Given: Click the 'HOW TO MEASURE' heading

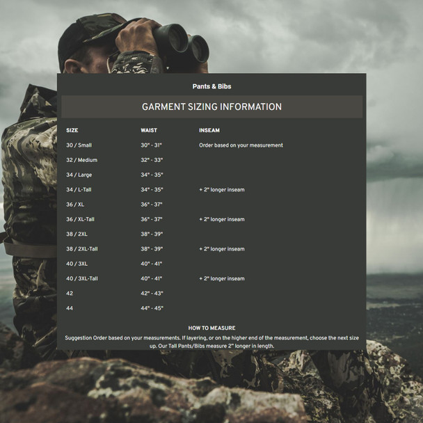Looking at the screenshot, I should tap(211, 328).
